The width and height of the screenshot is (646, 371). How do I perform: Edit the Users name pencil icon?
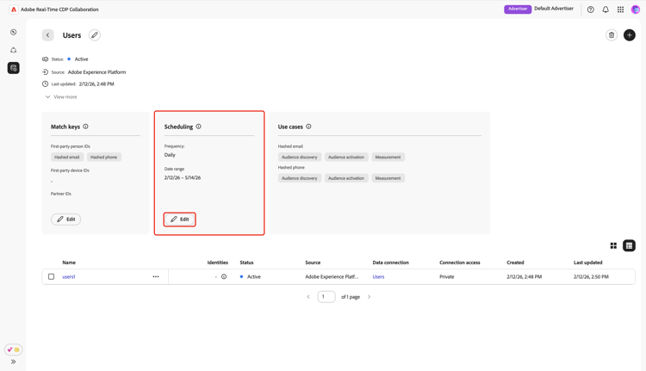95,35
